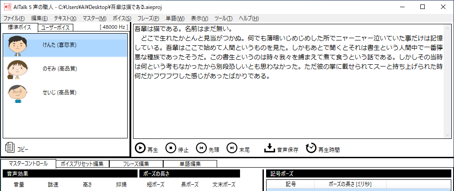Open the テキスト(X) menu

(x=65, y=18)
